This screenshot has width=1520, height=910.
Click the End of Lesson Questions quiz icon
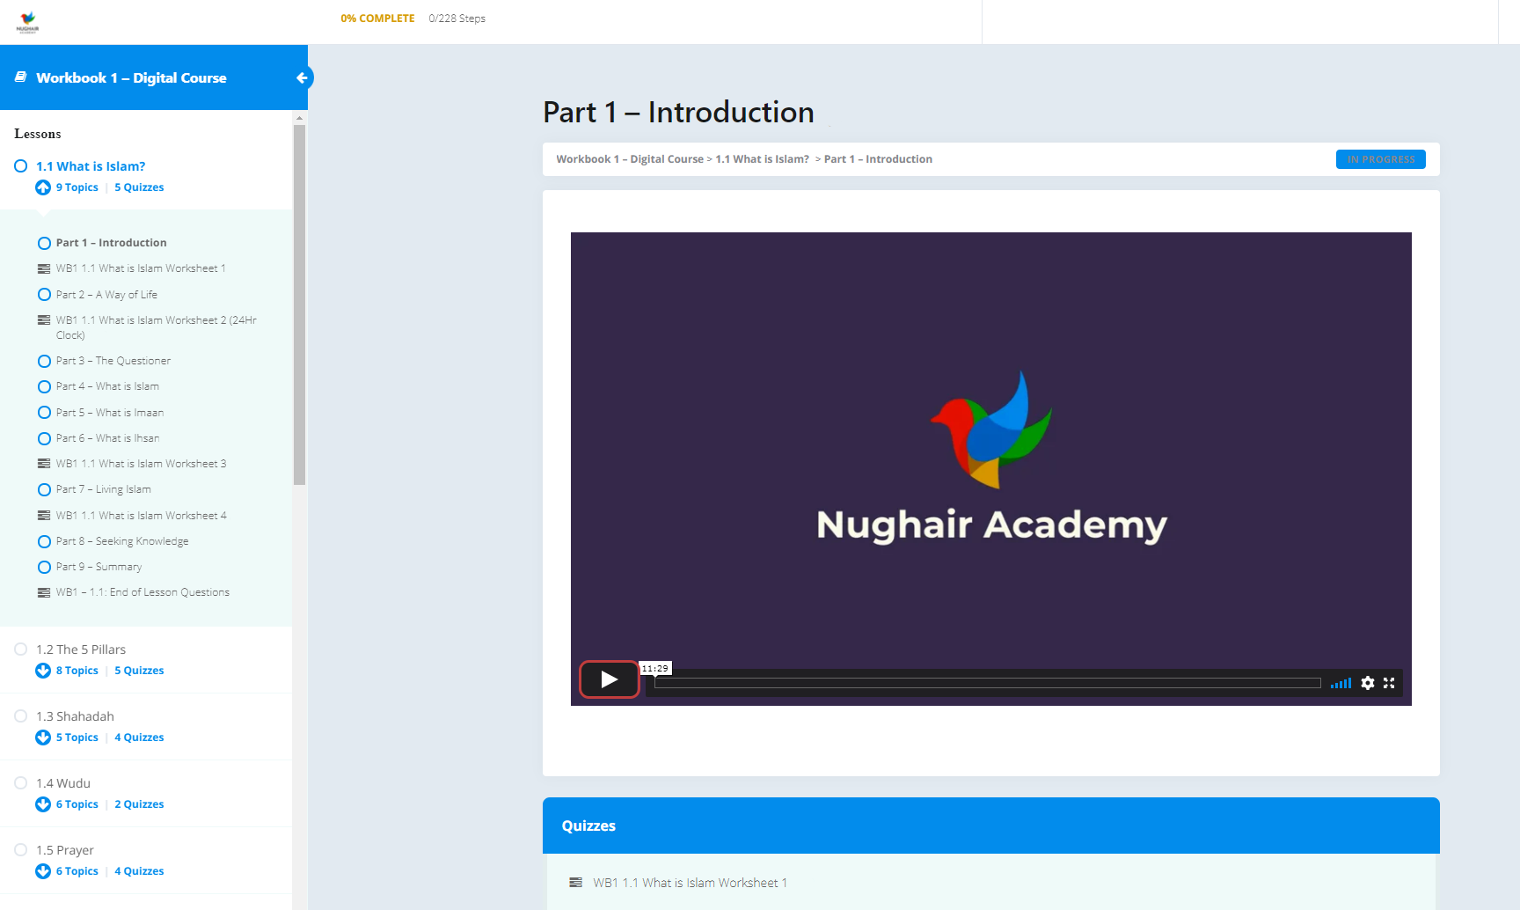pos(44,593)
